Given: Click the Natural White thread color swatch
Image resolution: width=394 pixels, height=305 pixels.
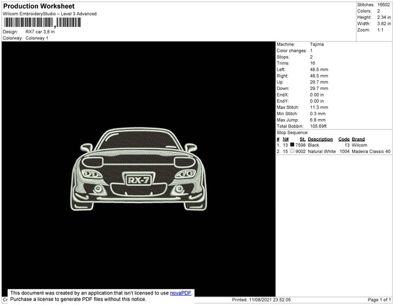Looking at the screenshot, I should (292, 151).
